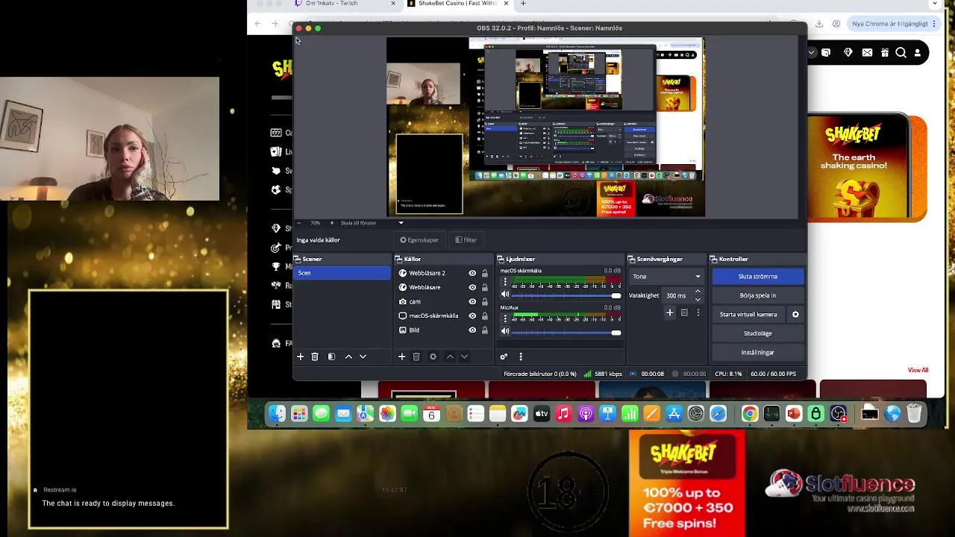Screen dimensions: 955x537
Task: Open Ljudmixer panel options three-dot menu
Action: (521, 357)
